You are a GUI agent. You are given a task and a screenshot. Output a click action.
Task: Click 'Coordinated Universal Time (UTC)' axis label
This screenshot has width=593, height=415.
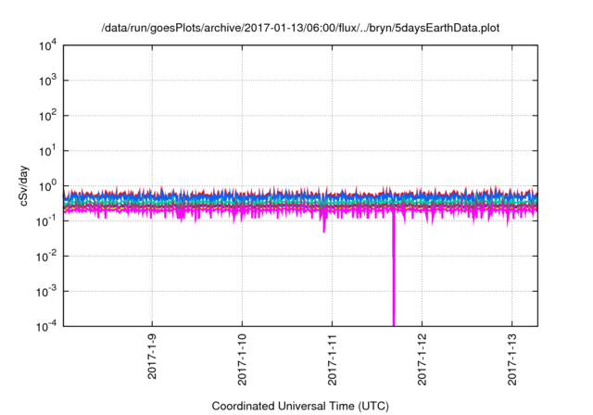coord(300,406)
